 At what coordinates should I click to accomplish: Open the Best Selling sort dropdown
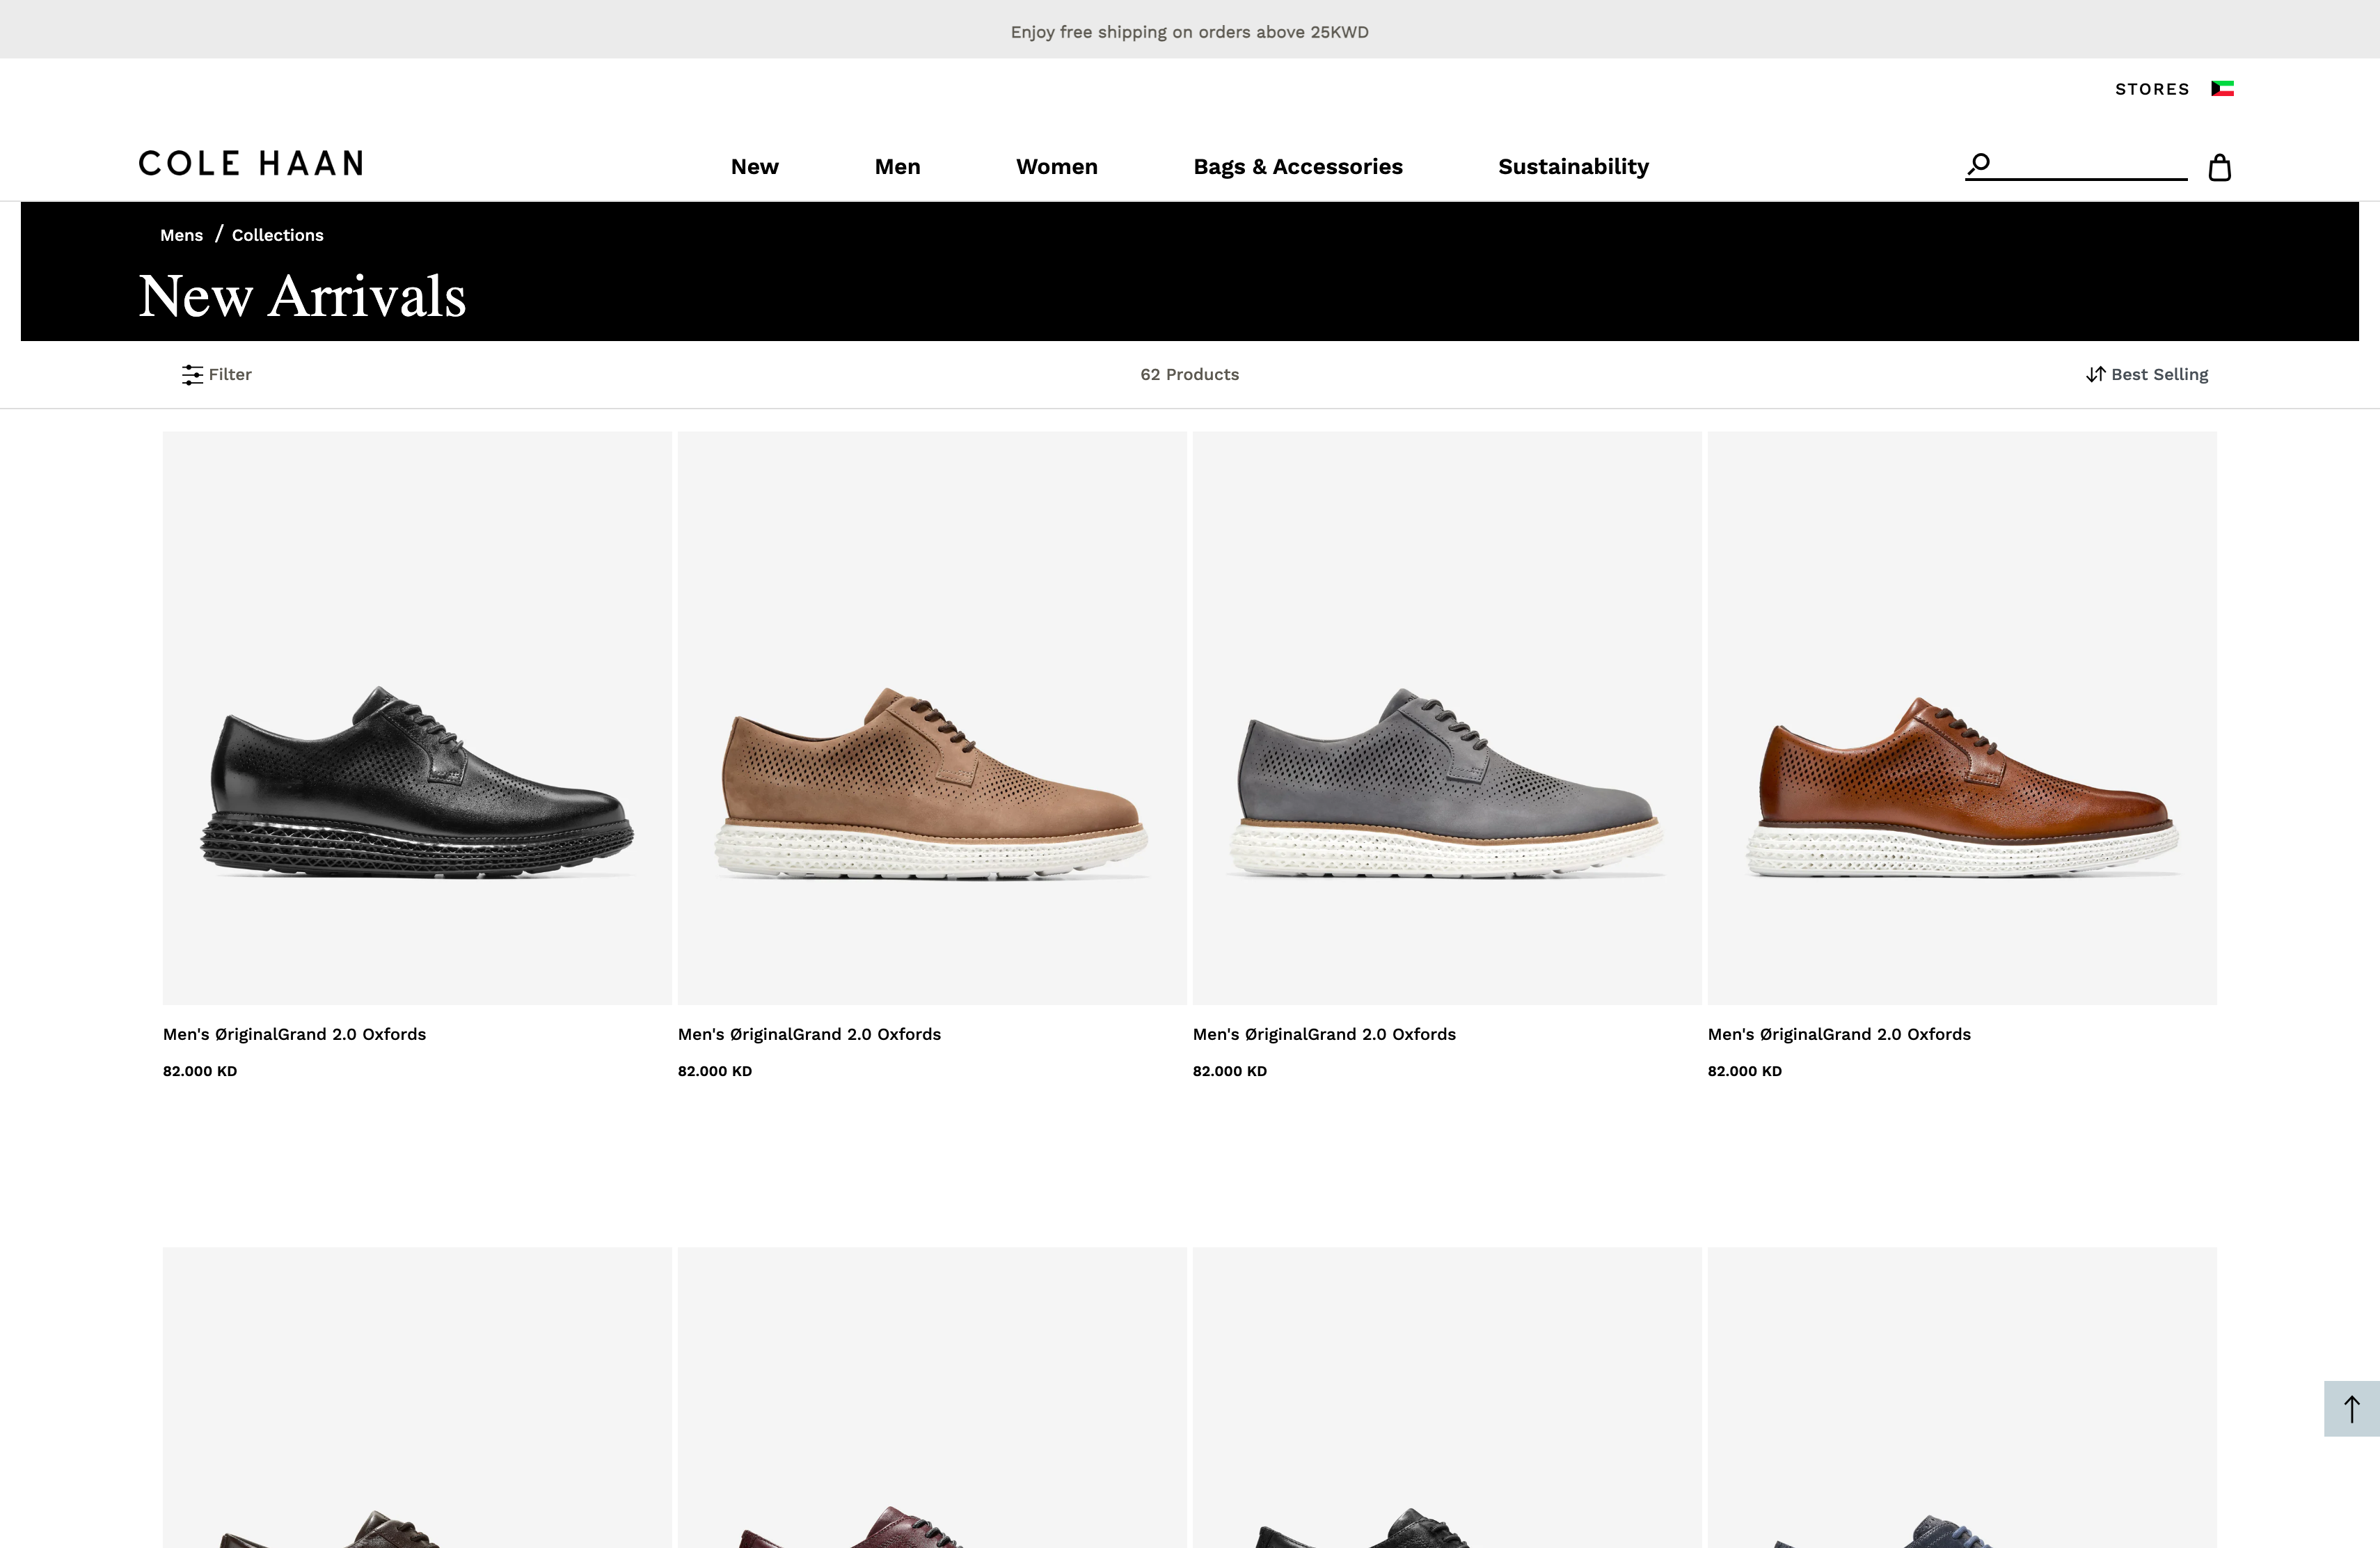tap(2159, 374)
